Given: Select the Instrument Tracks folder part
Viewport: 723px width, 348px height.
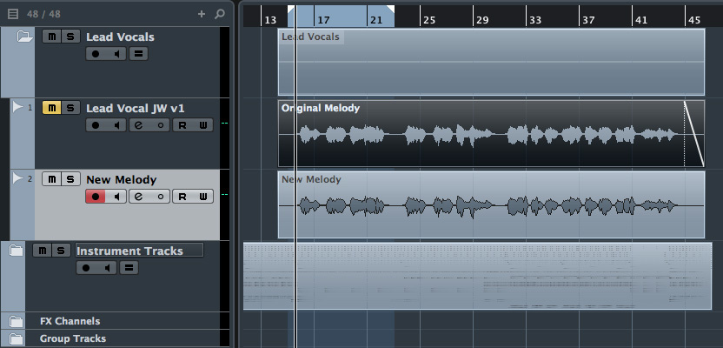Looking at the screenshot, I should pyautogui.click(x=477, y=276).
